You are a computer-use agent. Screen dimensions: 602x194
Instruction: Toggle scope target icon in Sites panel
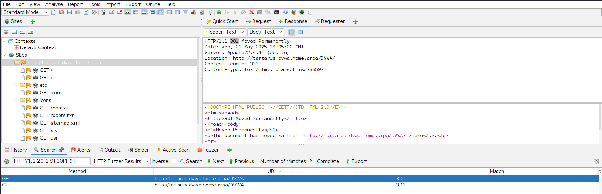coord(6,32)
